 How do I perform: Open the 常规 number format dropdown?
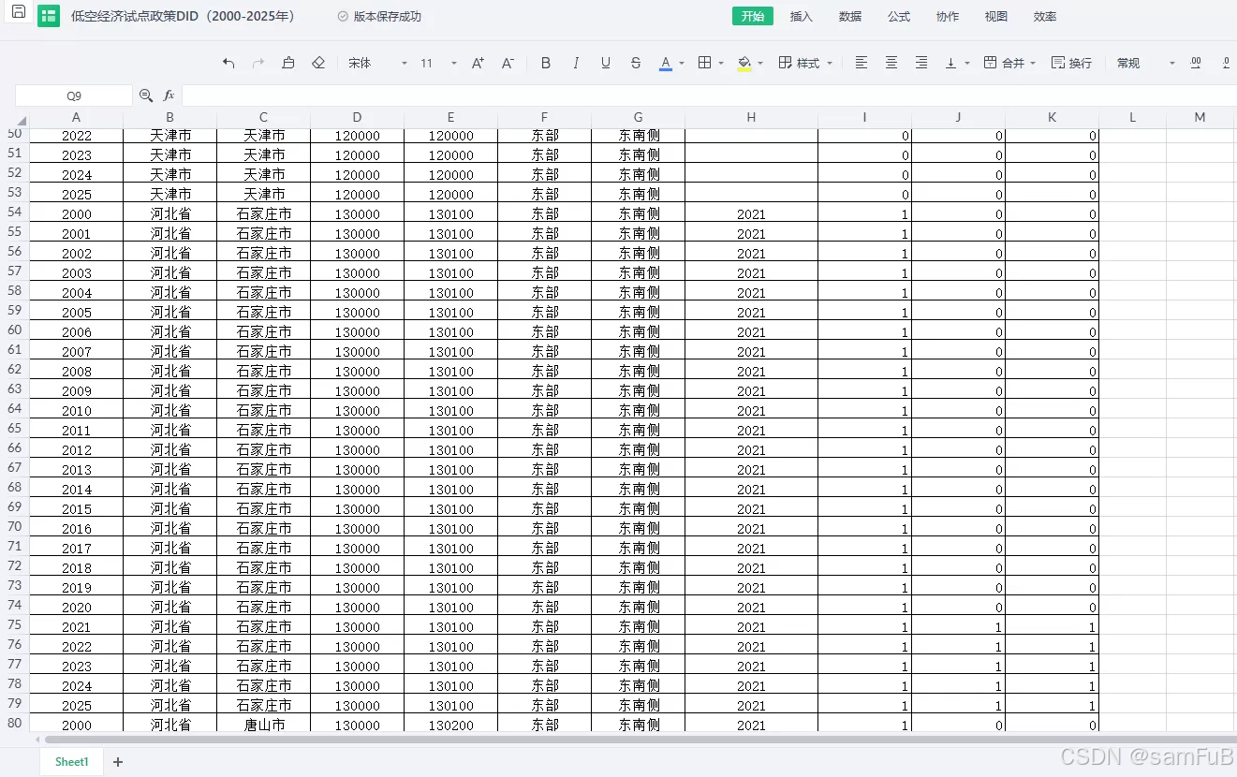[x=1144, y=63]
